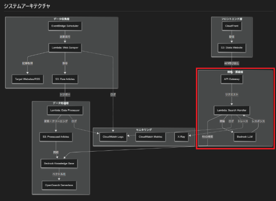The image size is (276, 201).
Task: Click the CloudWatch Logs node
Action: tap(113, 137)
